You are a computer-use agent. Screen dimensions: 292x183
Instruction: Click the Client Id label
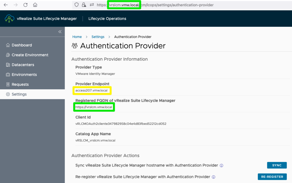83,117
